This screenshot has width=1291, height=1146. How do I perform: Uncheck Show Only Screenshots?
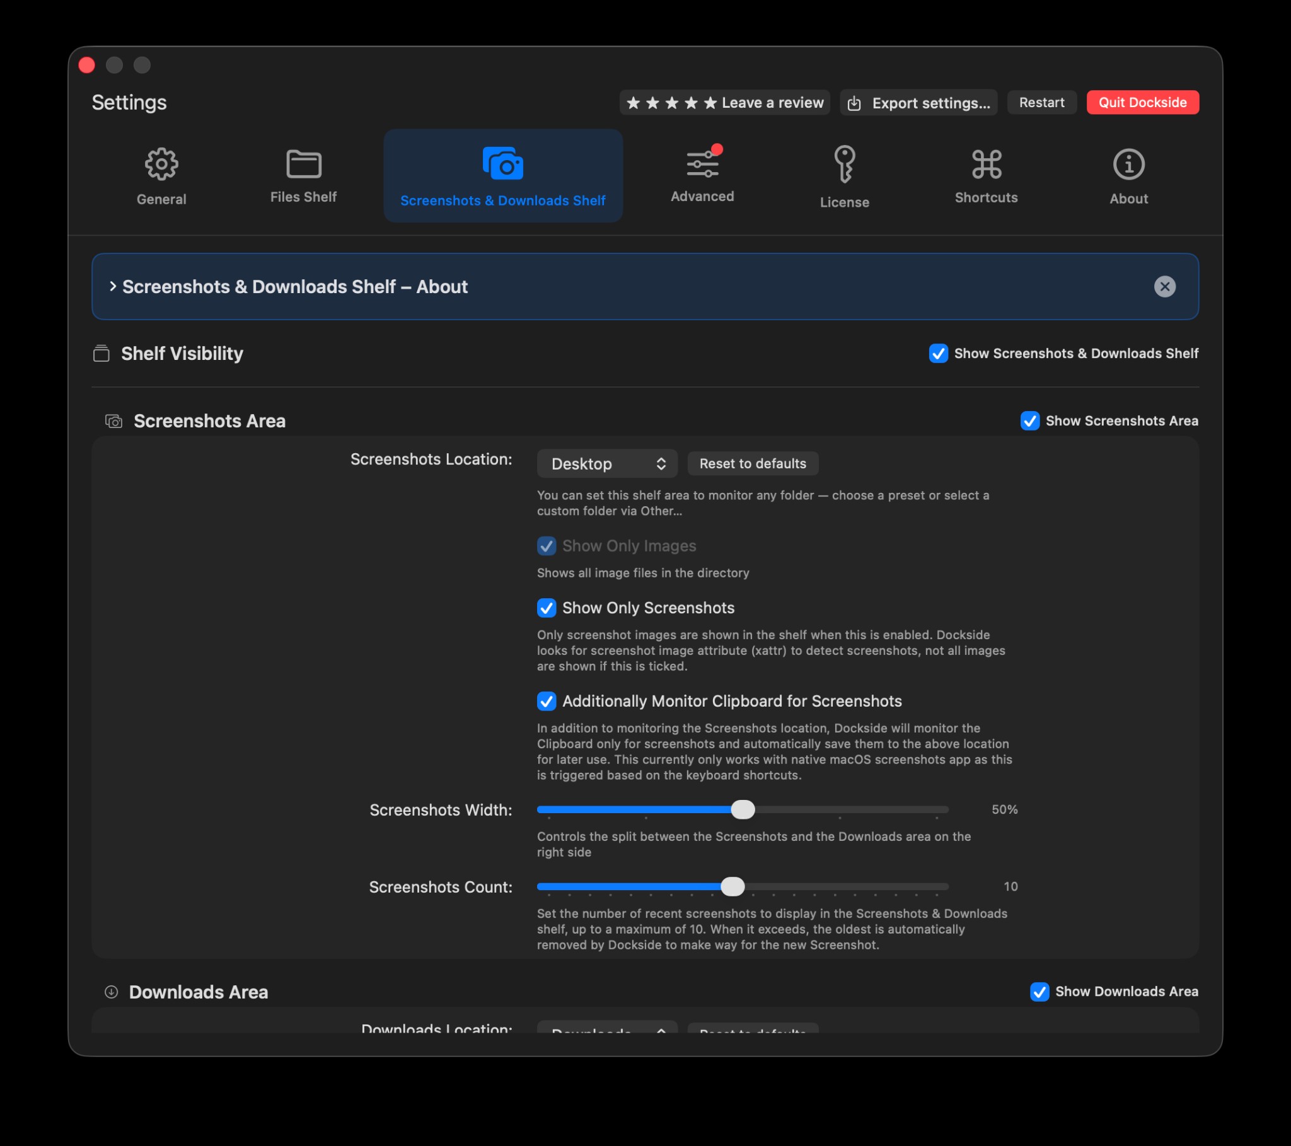point(547,608)
